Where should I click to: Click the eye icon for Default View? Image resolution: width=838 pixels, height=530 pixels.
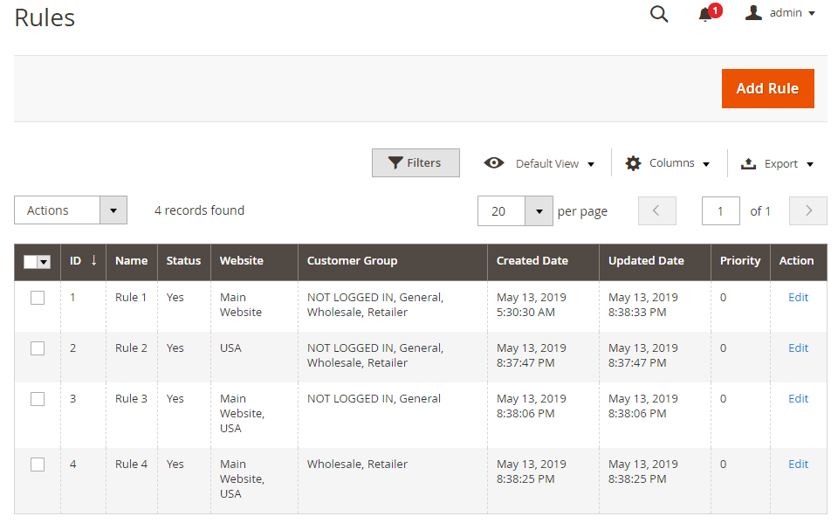point(494,163)
